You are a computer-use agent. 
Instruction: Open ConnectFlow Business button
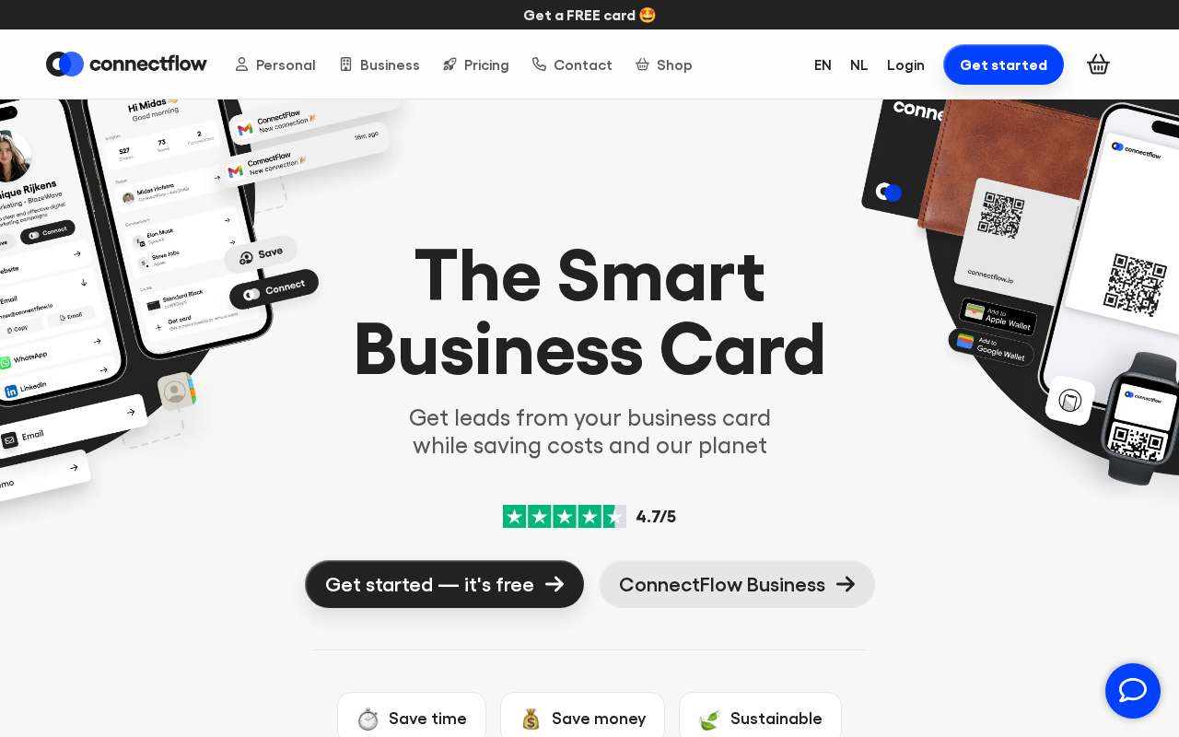(737, 584)
